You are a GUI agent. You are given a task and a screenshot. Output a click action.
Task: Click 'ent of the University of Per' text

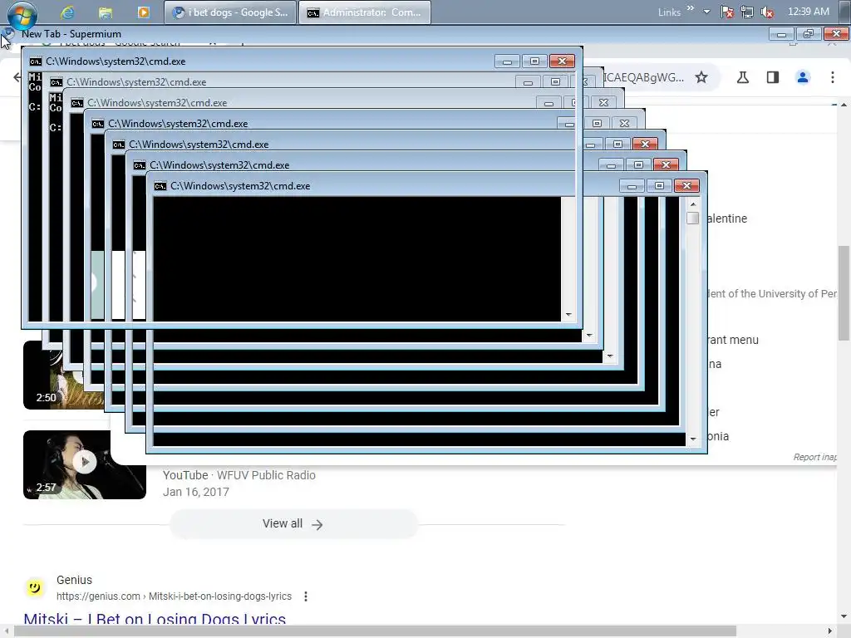coord(772,294)
